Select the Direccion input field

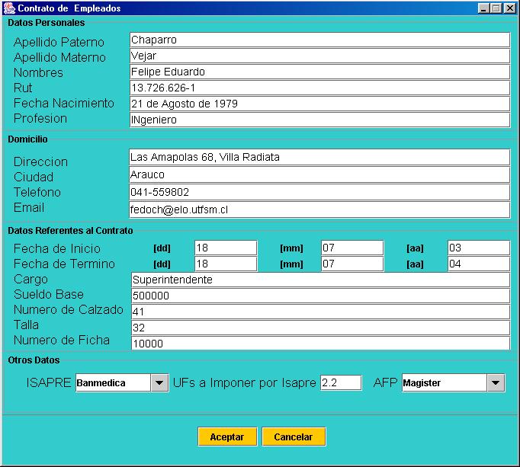(319, 158)
